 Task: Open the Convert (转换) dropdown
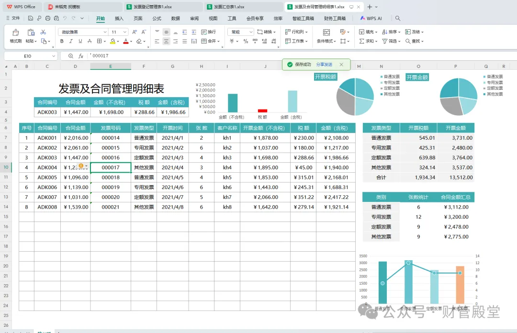point(267,32)
